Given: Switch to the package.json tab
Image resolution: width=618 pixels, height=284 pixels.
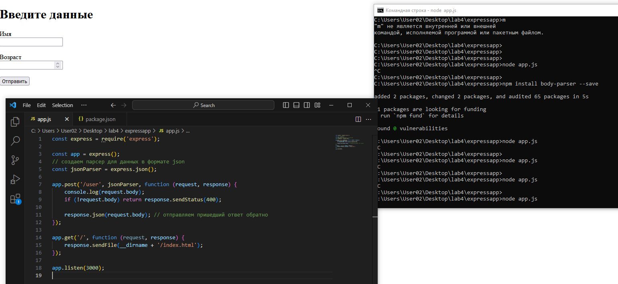Looking at the screenshot, I should tap(100, 119).
